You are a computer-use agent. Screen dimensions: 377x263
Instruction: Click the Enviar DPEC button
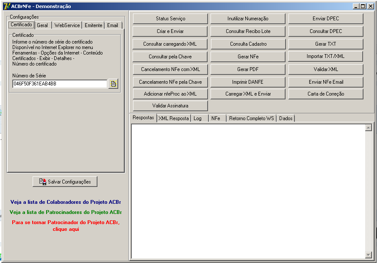click(326, 19)
